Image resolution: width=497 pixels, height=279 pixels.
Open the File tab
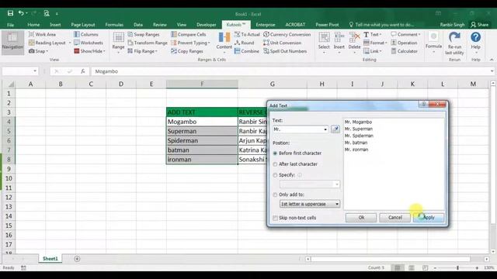pos(10,25)
